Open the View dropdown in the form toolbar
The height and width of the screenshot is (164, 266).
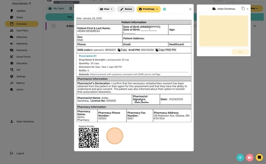tap(107, 9)
